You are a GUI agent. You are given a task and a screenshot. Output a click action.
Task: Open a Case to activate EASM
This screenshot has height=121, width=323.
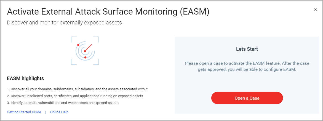pyautogui.click(x=247, y=98)
